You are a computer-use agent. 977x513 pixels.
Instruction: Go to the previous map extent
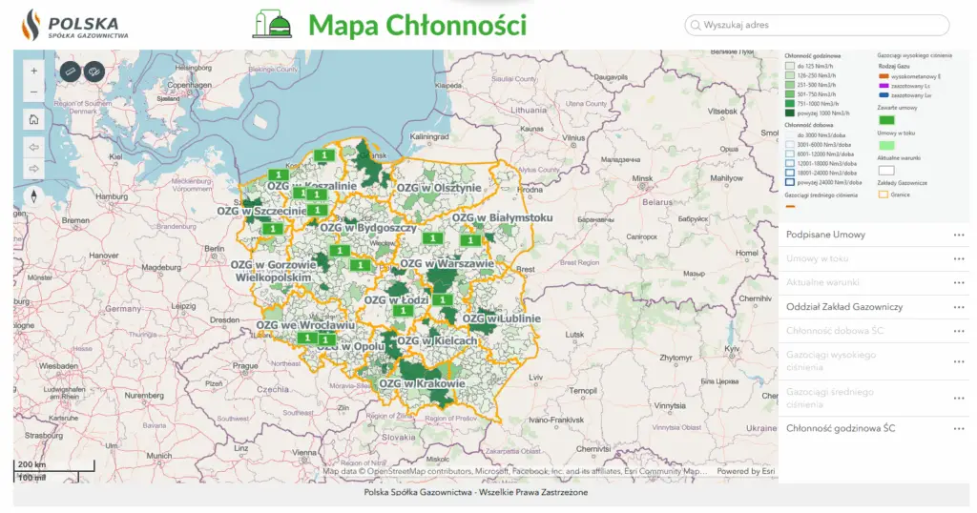[34, 148]
